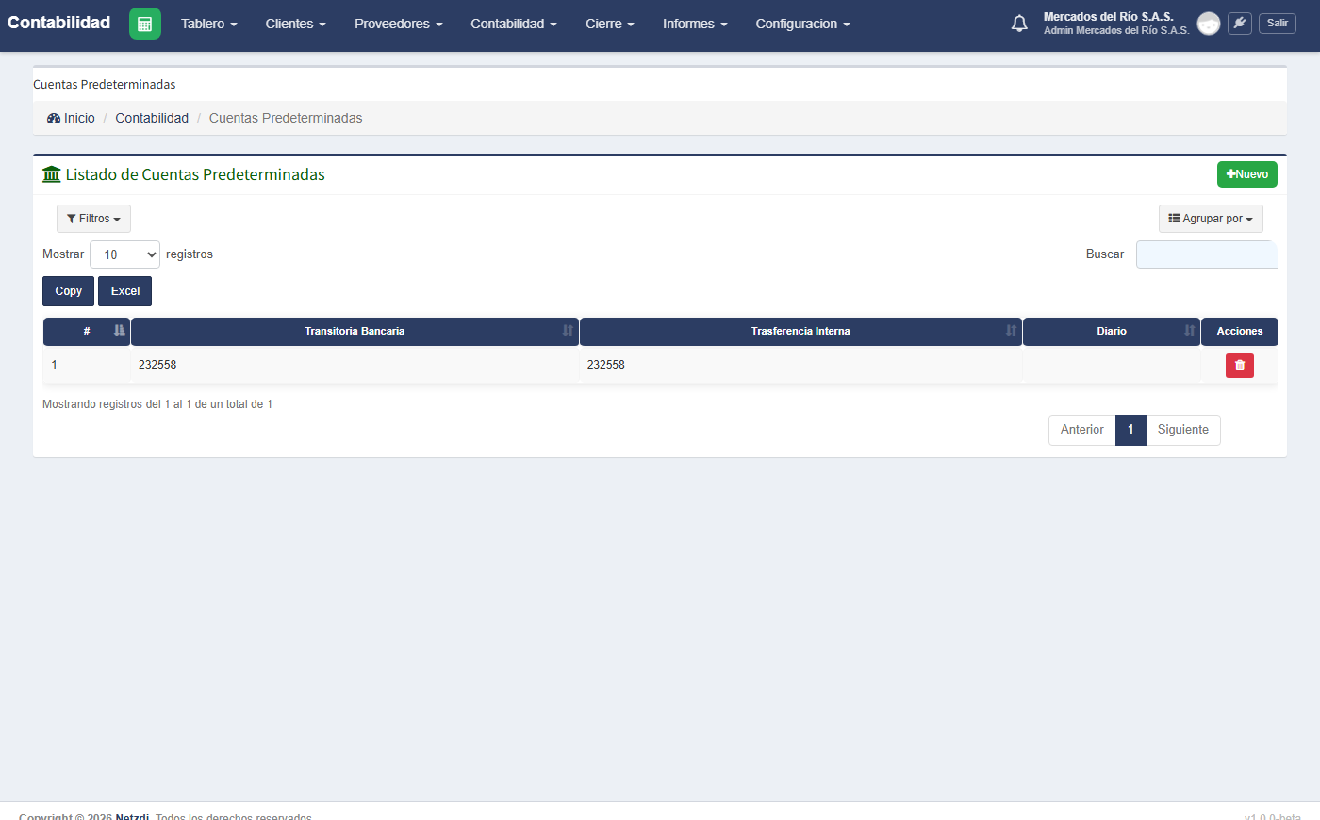Click the row number 1 cell
The image size is (1320, 820).
point(87,365)
